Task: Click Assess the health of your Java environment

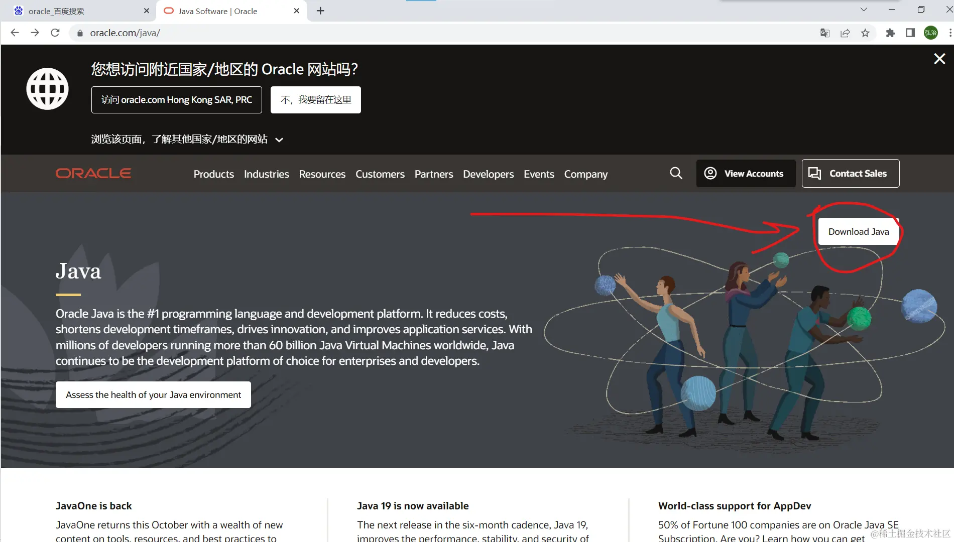Action: point(153,395)
